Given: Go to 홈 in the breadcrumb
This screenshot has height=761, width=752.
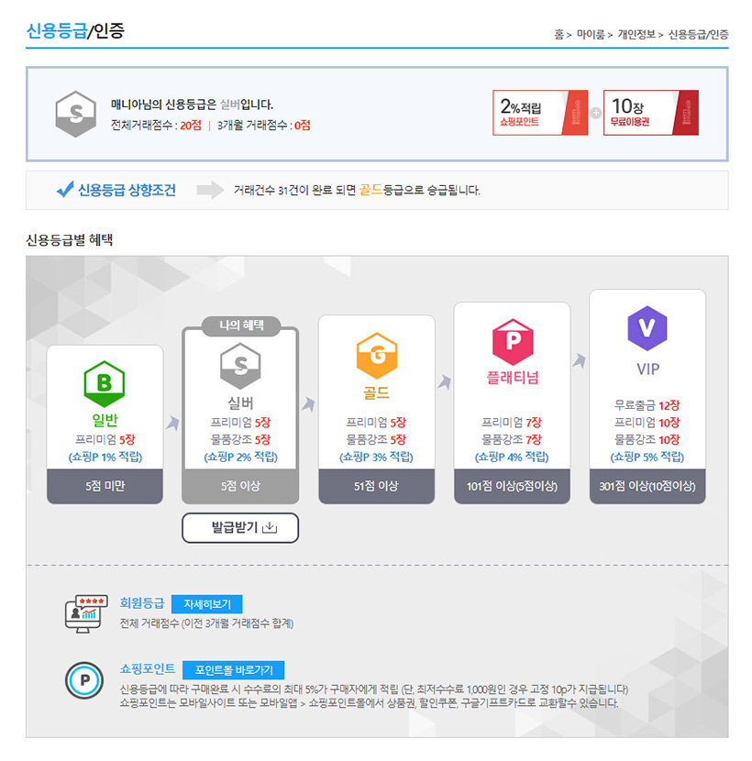Looking at the screenshot, I should [x=559, y=35].
